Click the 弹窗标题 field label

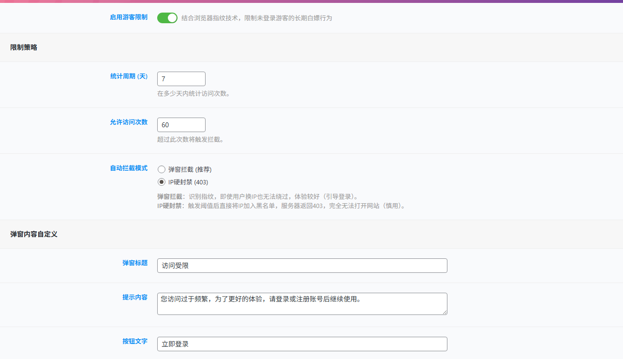pos(135,263)
